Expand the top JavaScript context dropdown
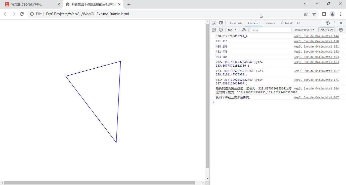346x185 pixels. tap(232, 30)
